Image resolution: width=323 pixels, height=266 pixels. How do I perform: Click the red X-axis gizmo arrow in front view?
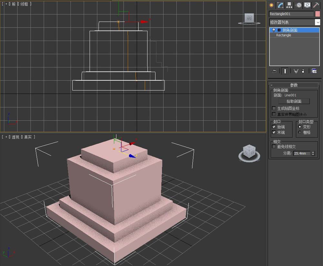(x=144, y=22)
